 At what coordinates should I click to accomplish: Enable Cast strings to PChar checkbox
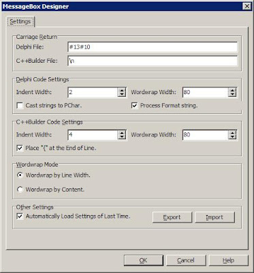[20, 106]
